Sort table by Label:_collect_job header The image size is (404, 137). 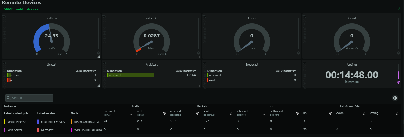pyautogui.click(x=16, y=113)
